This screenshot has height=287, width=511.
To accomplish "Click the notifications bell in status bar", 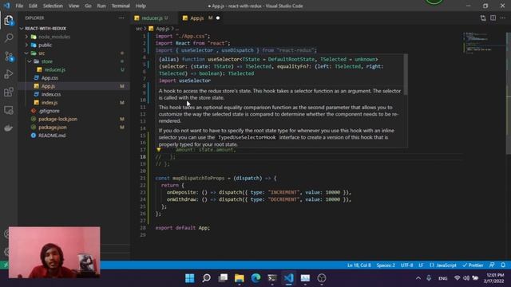I will 503,265.
